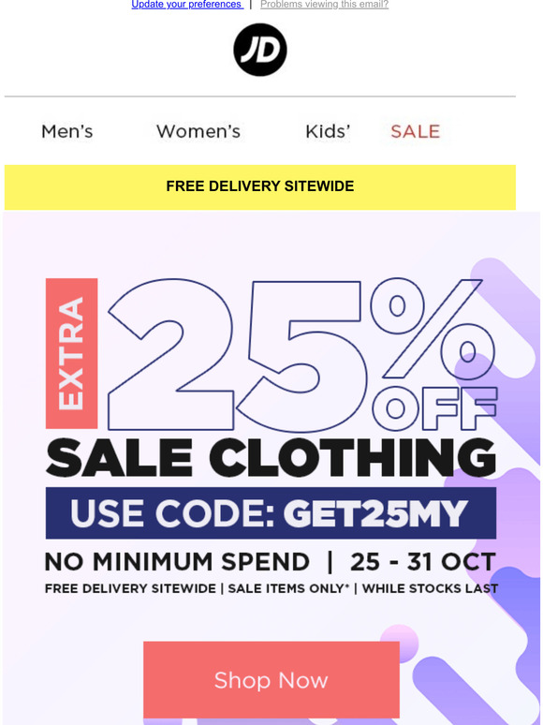Image resolution: width=543 pixels, height=725 pixels.
Task: Click the JD logo icon
Action: tap(259, 50)
